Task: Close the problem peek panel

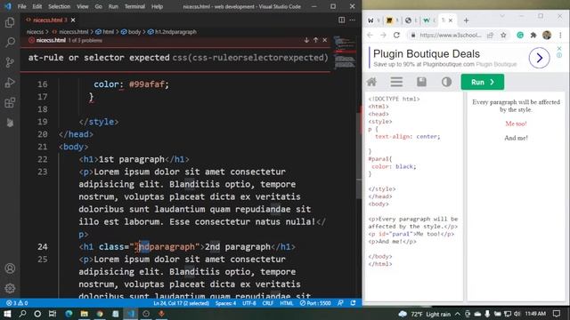Action: point(324,40)
